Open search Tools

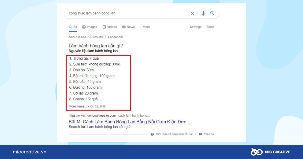(x=210, y=27)
